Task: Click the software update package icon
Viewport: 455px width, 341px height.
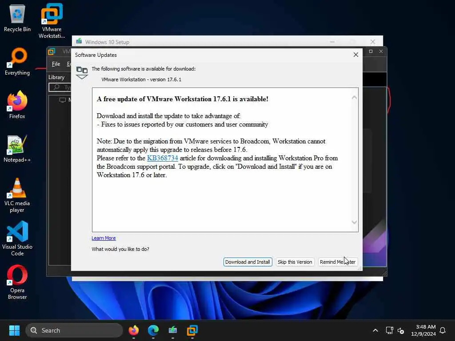Action: coord(82,72)
